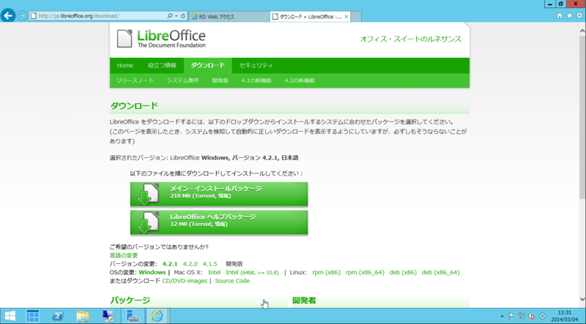Choose Linux rpm (x86_64) link
The image size is (586, 324).
pos(365,273)
